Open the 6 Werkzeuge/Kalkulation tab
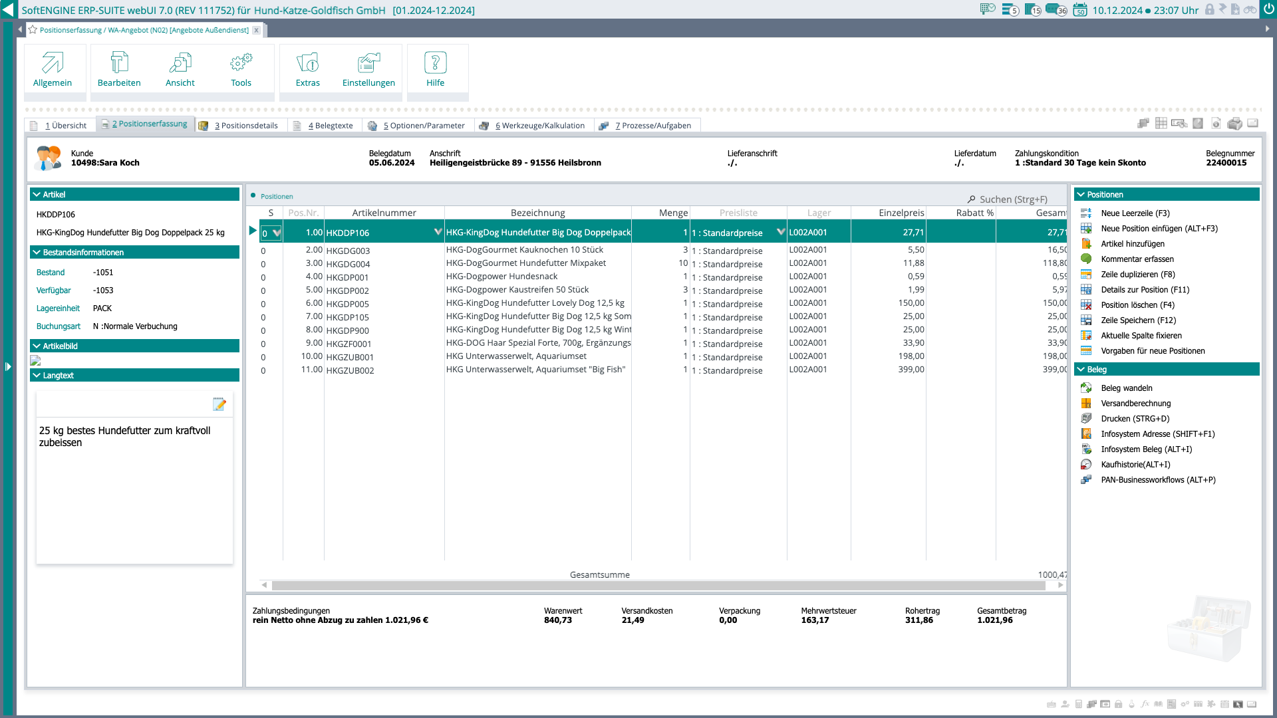1277x718 pixels. coord(539,126)
